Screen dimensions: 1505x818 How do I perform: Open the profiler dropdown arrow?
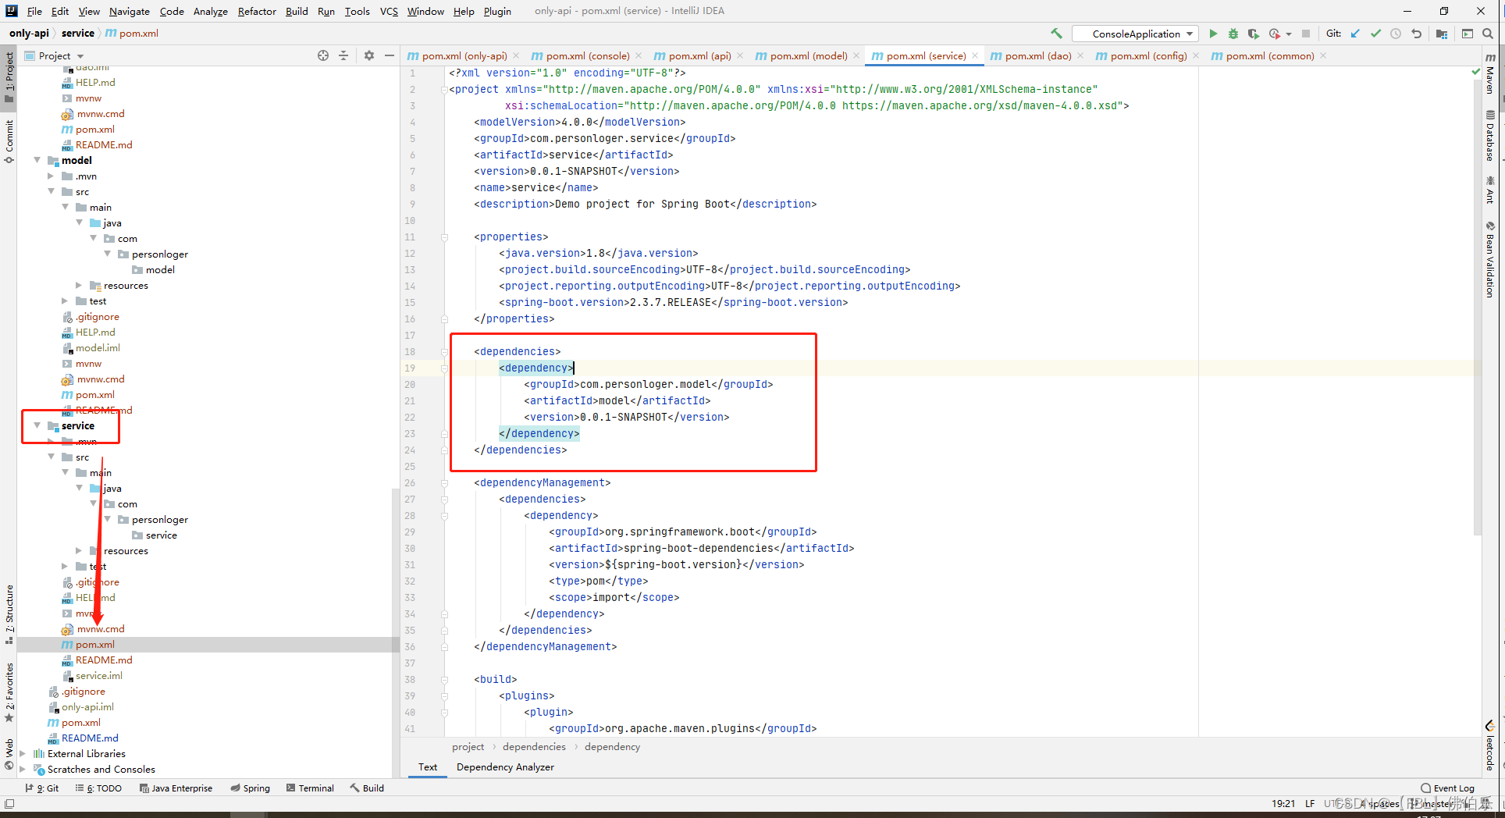(x=1289, y=34)
